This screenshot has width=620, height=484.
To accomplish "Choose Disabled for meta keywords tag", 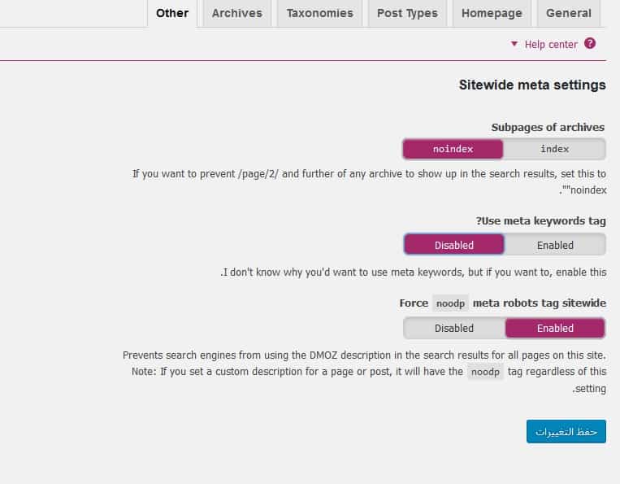I will (453, 245).
